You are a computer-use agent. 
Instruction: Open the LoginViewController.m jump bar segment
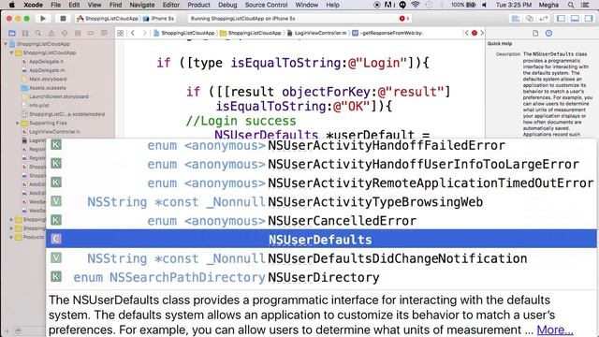(x=317, y=34)
